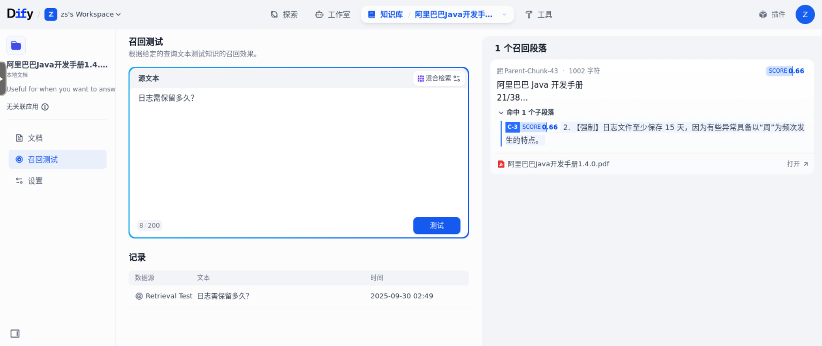Click 混合检索 grid icon
Image resolution: width=822 pixels, height=346 pixels.
point(421,79)
